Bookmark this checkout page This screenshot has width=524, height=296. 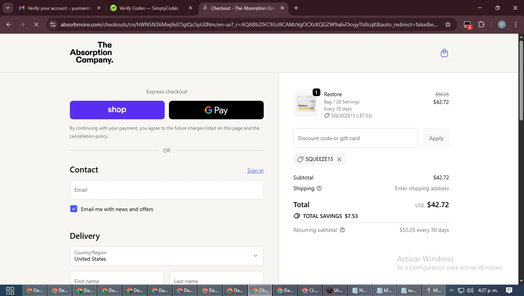[448, 24]
